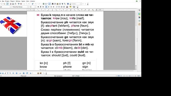This screenshot has height=96, width=171.
Task: Open the Справка menu
Action: point(33,1)
